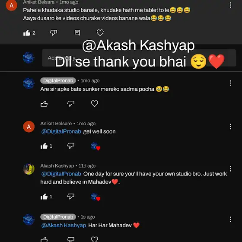Open options menu for Aniket's top comment

(x=230, y=5)
